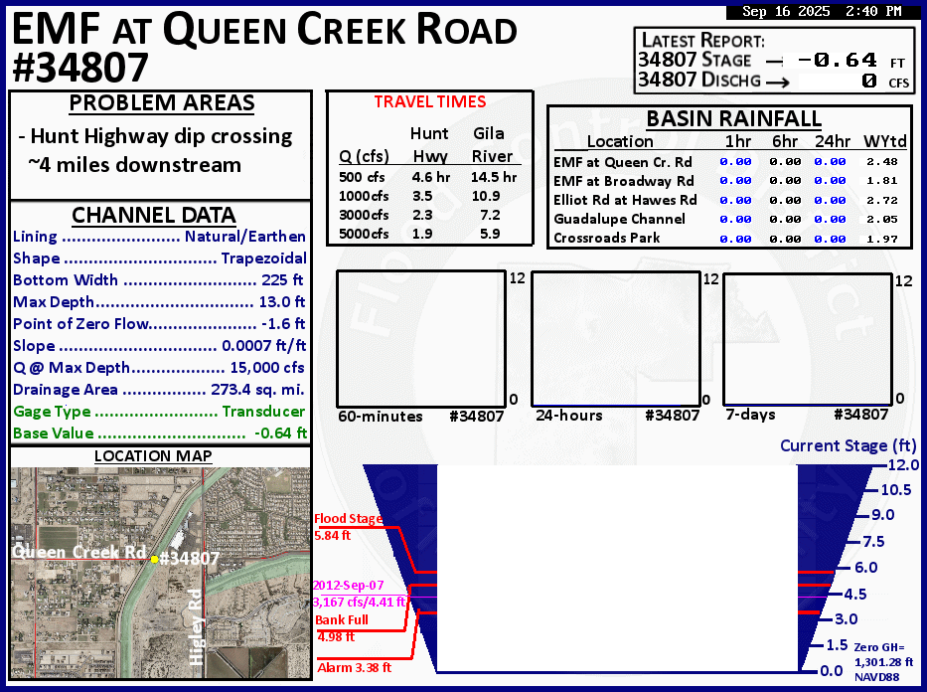Click the Problem Areas heading

pos(161,103)
